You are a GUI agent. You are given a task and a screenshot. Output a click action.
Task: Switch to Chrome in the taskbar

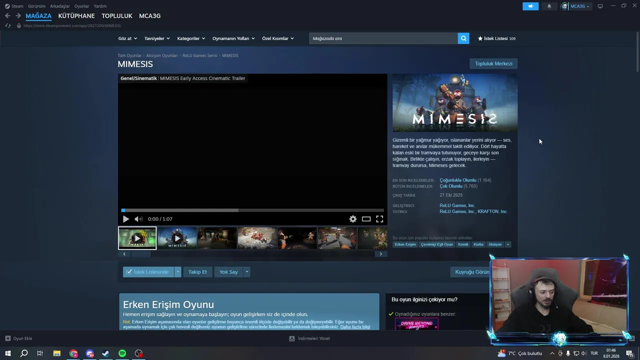click(x=73, y=353)
